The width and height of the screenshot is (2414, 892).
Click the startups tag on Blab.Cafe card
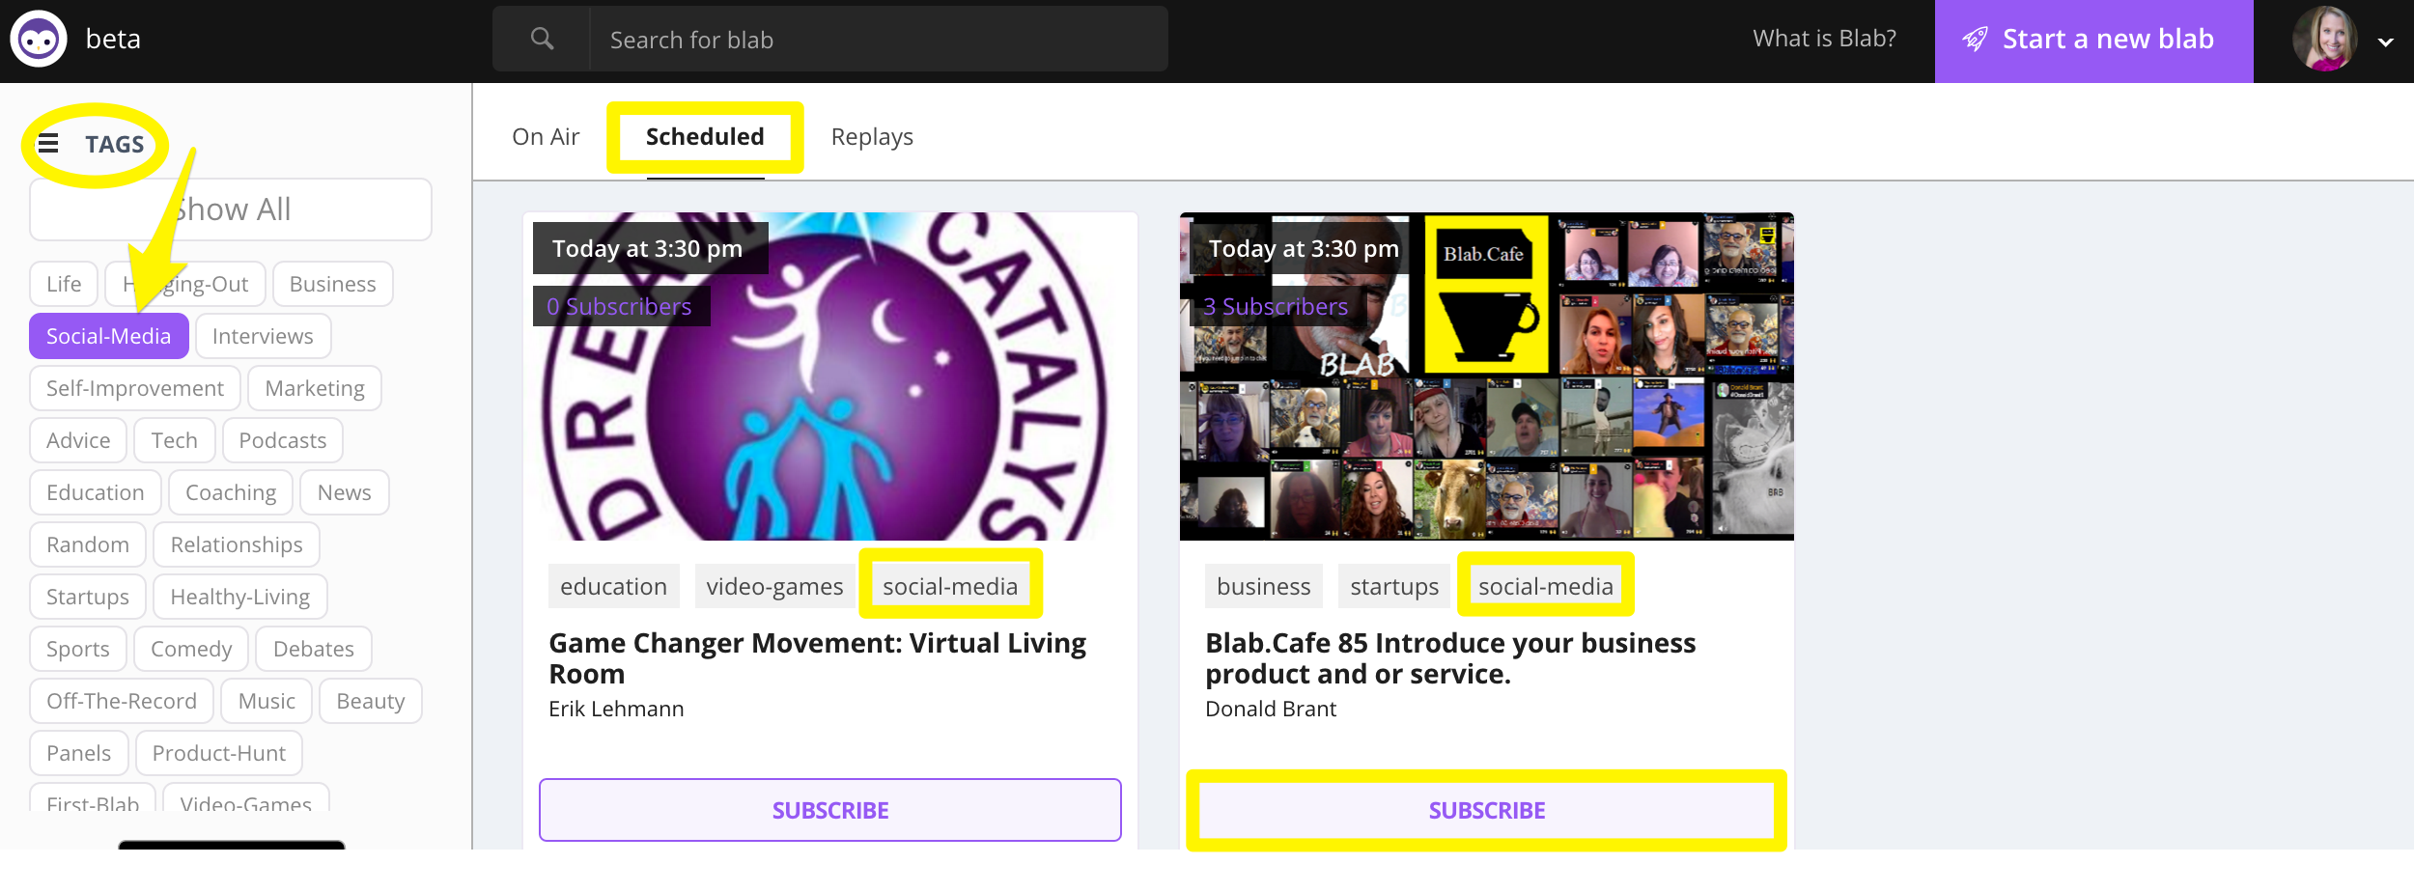click(x=1394, y=586)
